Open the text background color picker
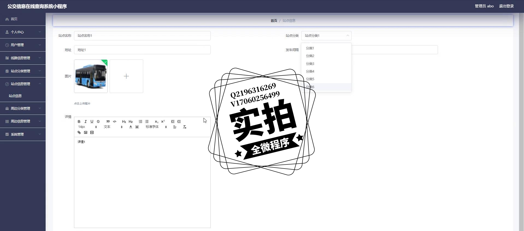The height and width of the screenshot is (231, 524). 137,127
